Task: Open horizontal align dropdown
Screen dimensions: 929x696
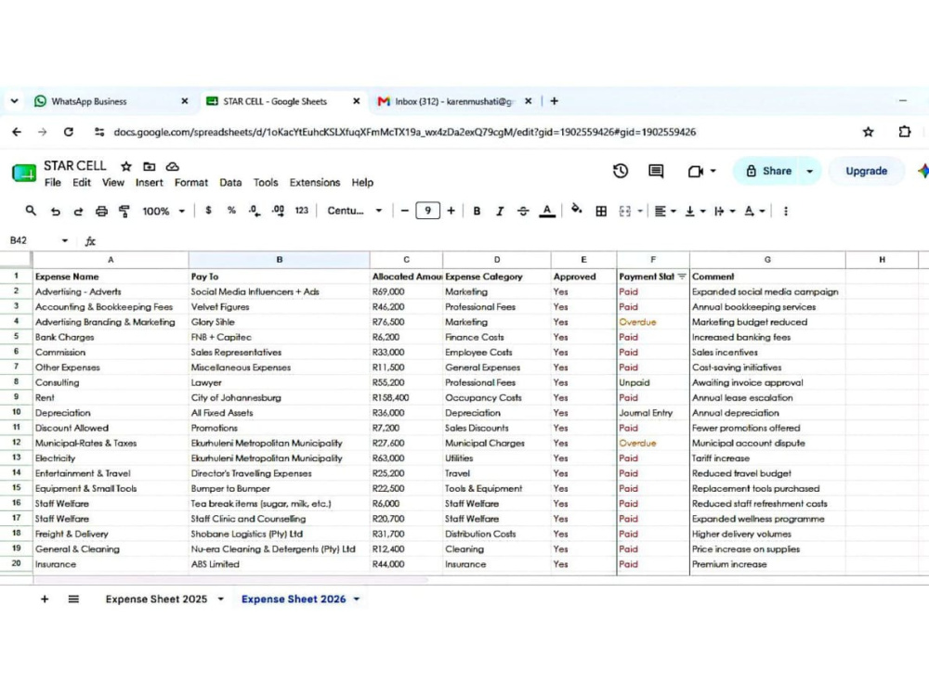Action: [665, 212]
